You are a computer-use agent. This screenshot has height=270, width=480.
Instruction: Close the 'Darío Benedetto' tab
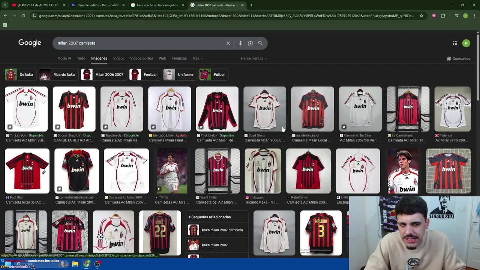tap(123, 5)
